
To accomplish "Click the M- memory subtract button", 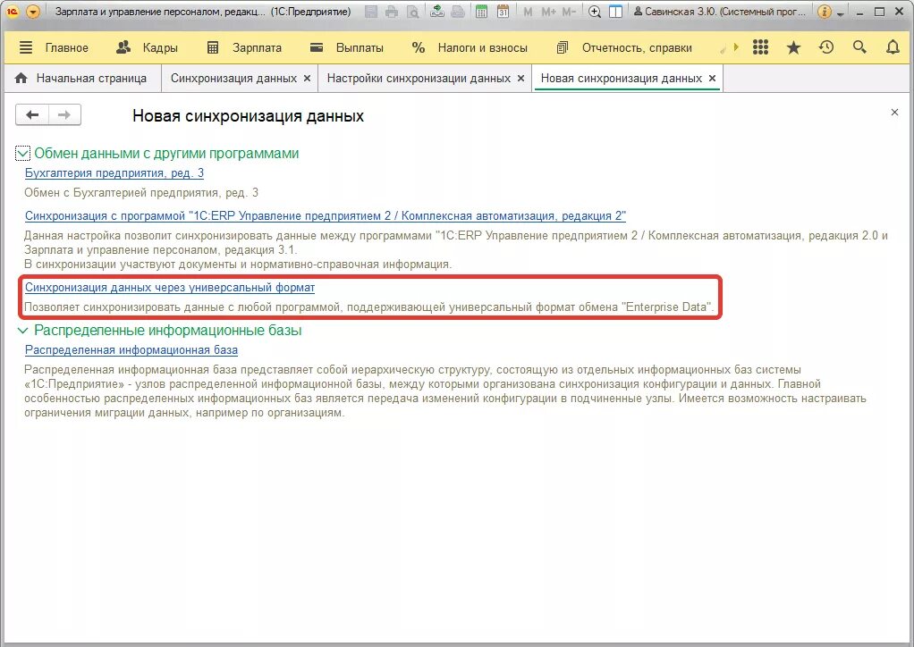I will pos(570,12).
